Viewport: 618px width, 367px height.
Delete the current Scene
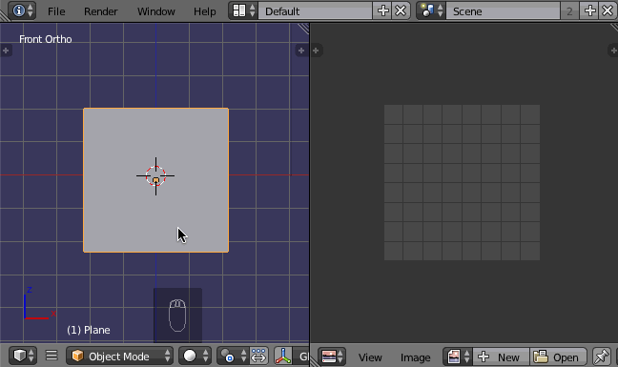click(x=608, y=10)
